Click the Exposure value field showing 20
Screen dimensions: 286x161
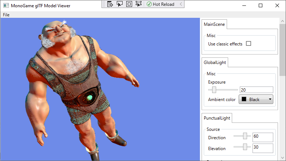click(x=257, y=90)
